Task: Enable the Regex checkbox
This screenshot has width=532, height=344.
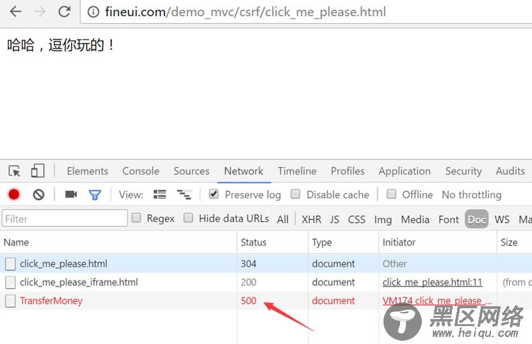Action: point(136,217)
